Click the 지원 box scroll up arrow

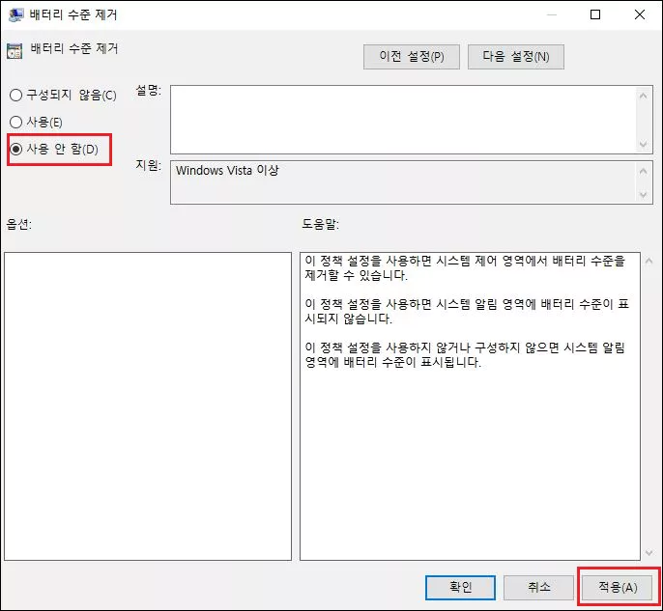pyautogui.click(x=643, y=171)
